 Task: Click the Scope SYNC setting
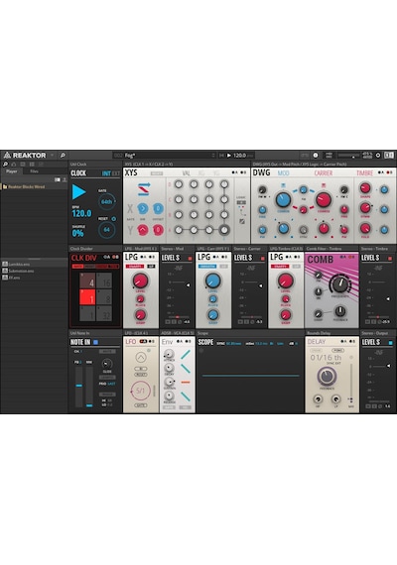pos(229,343)
